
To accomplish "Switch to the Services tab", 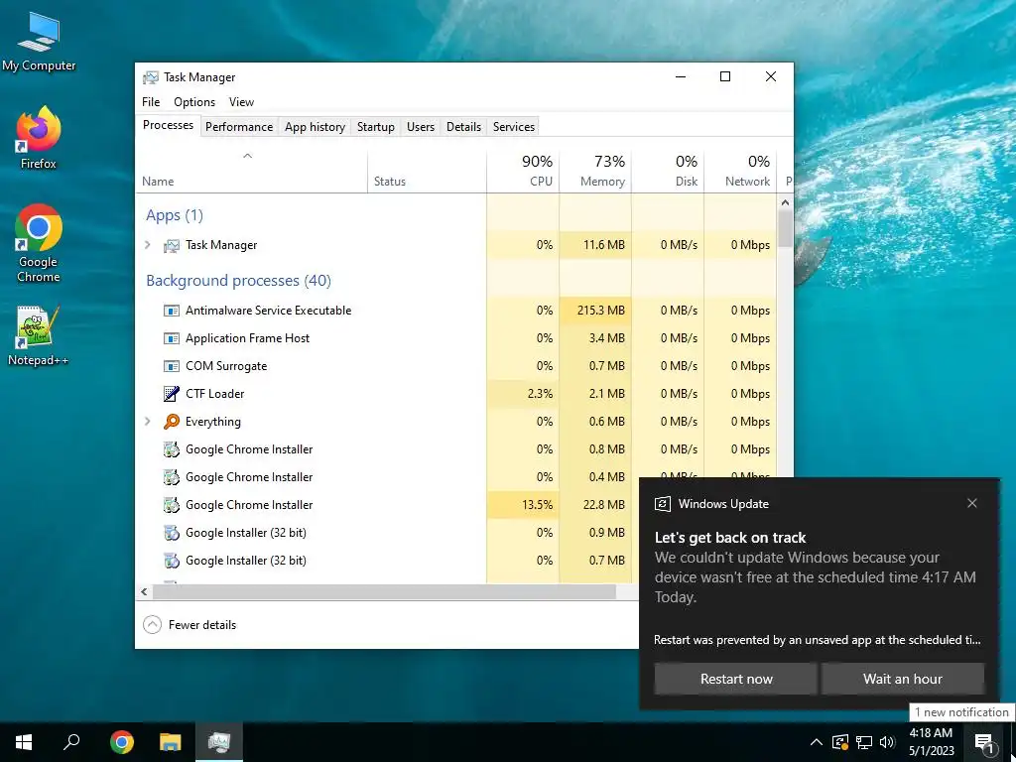I will coord(514,127).
